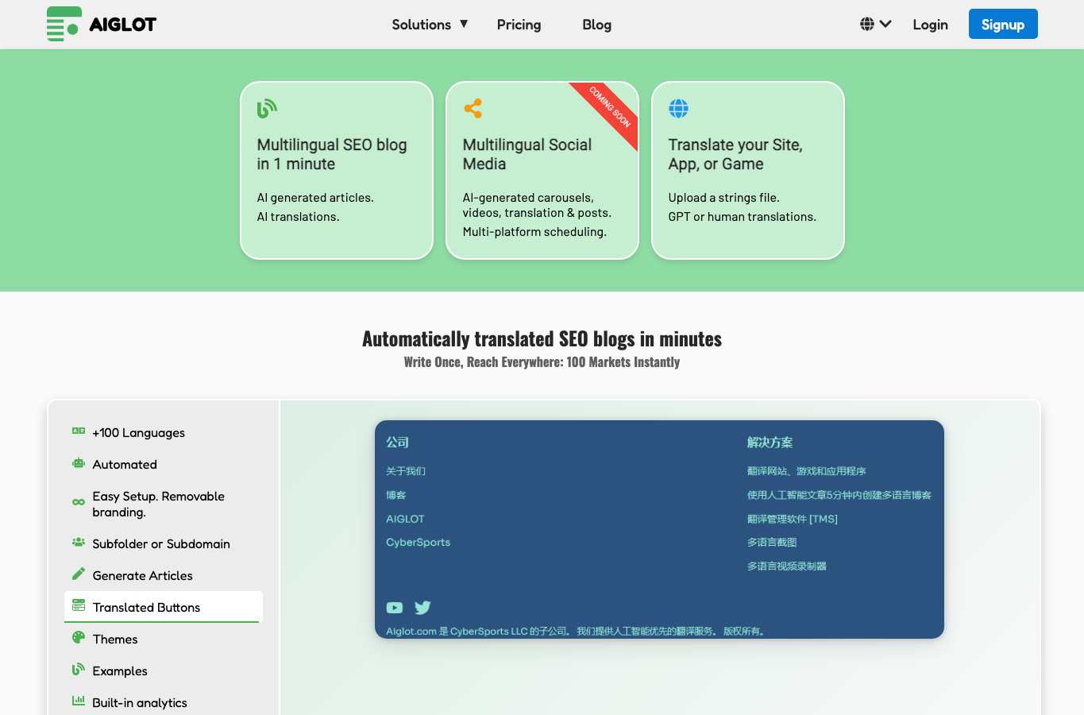Viewport: 1084px width, 715px height.
Task: Click the Twitter bird icon in the footer preview
Action: click(422, 608)
